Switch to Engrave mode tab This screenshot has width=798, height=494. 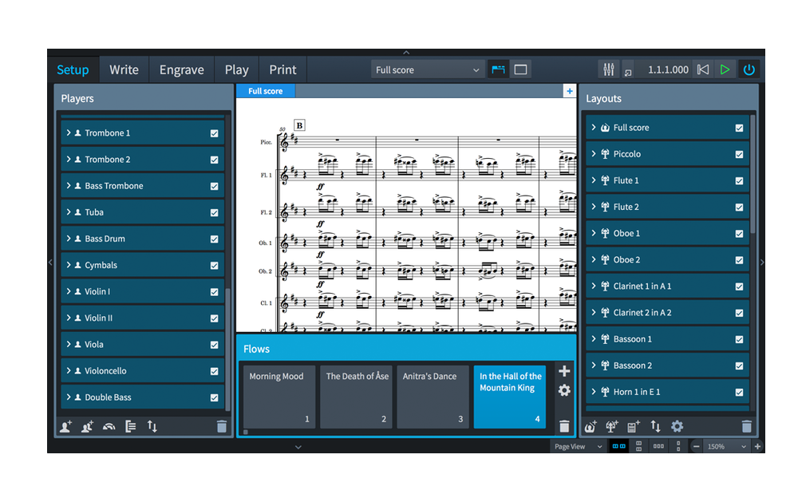181,69
